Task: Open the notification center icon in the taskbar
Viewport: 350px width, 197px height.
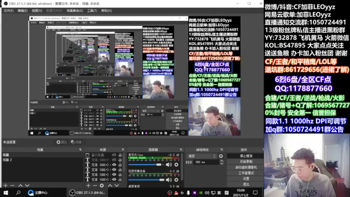Action: 255,193
